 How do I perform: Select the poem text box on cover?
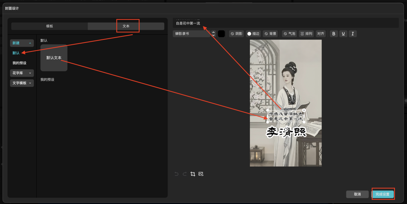pyautogui.click(x=286, y=116)
